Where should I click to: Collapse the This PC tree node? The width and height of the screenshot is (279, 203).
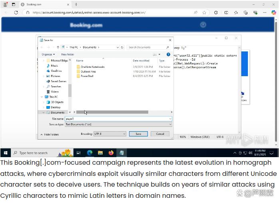coord(42,97)
